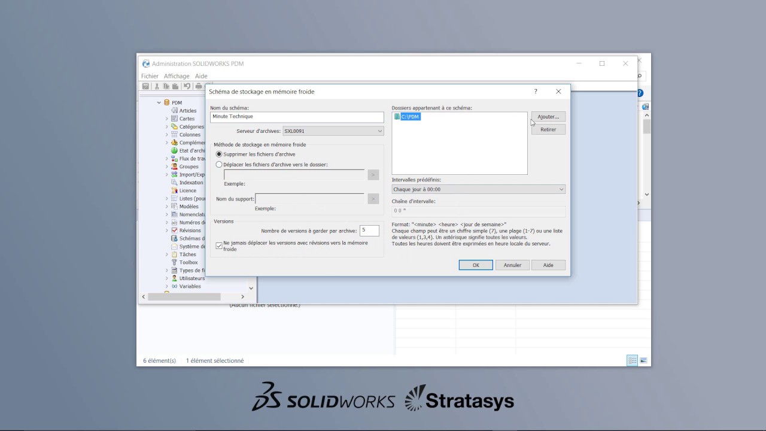Viewport: 766px width, 431px height.
Task: Click the Save toolbar icon
Action: [145, 86]
